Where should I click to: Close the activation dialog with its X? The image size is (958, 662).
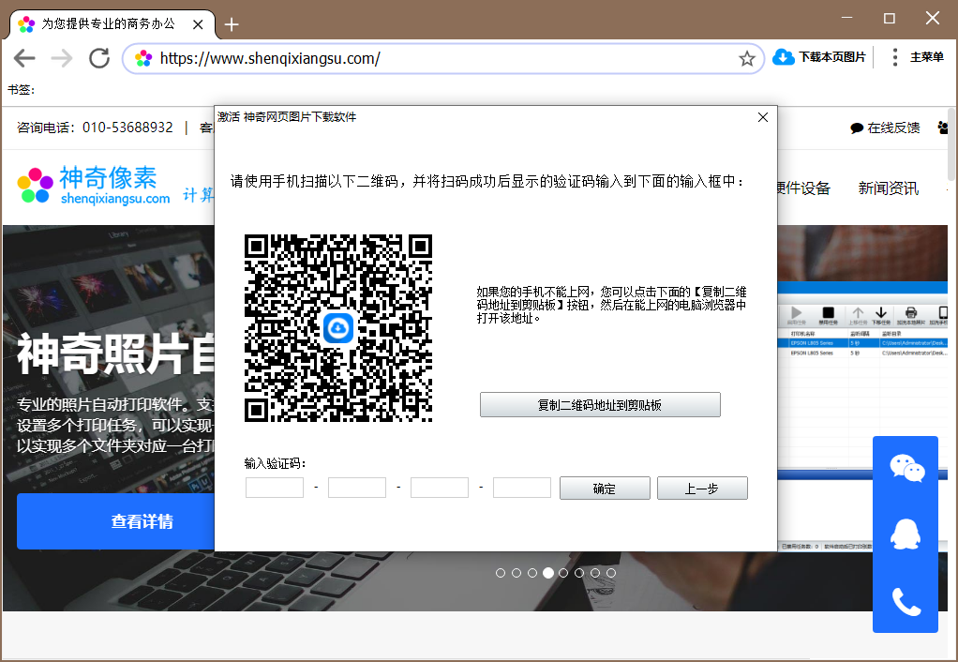click(762, 117)
